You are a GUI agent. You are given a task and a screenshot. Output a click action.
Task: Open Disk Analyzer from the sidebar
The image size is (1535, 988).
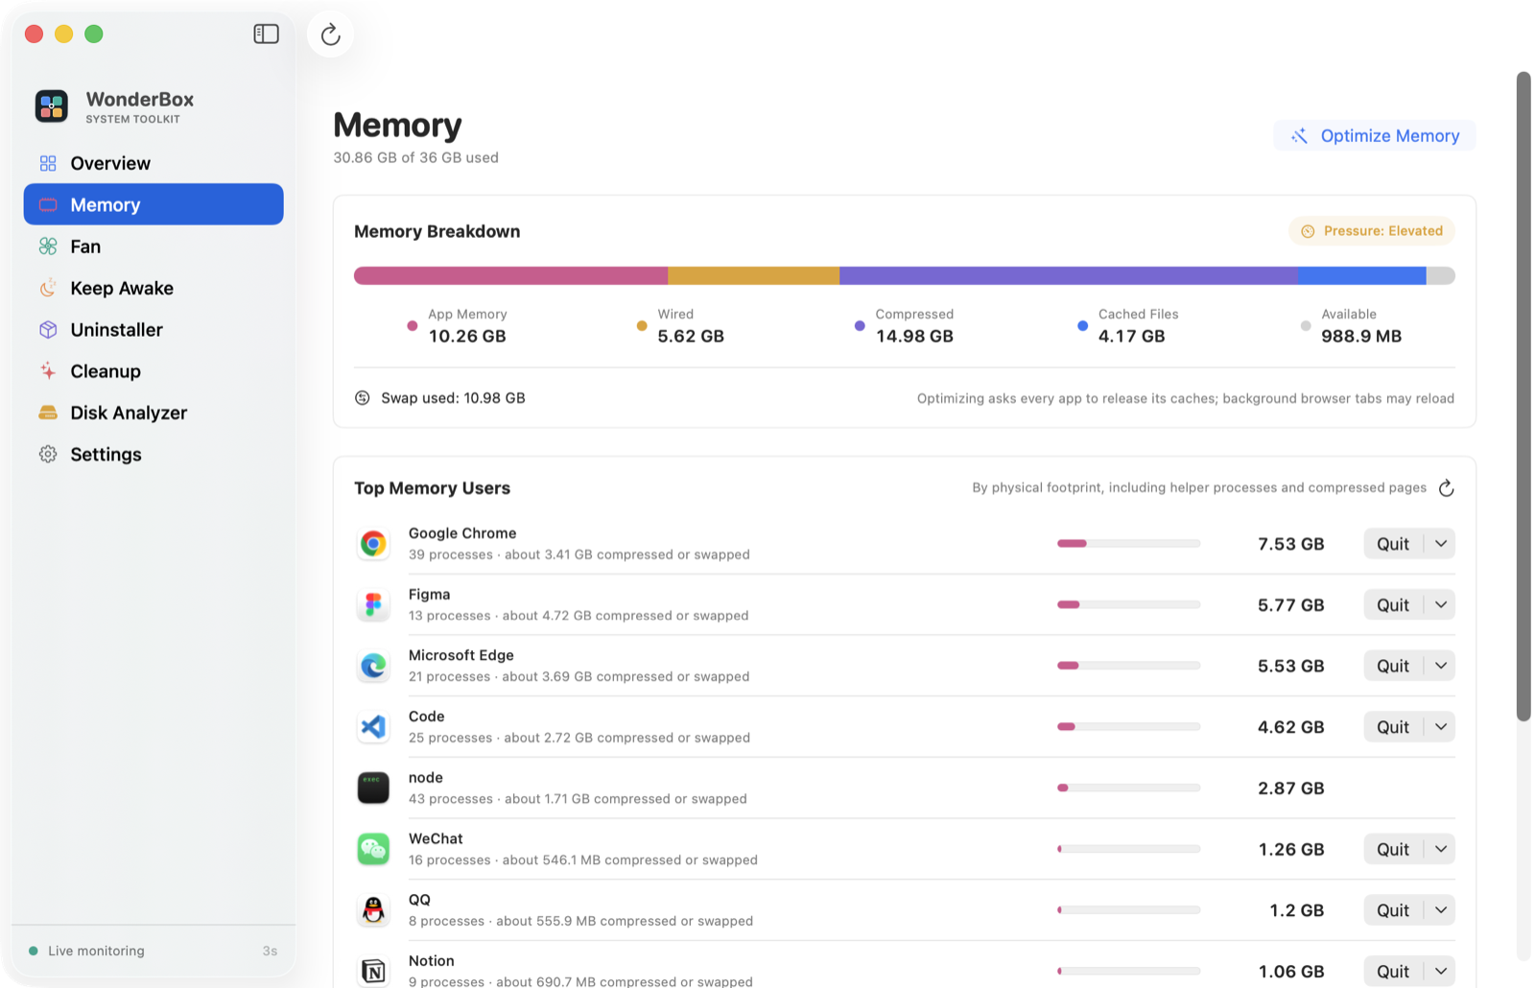point(153,412)
